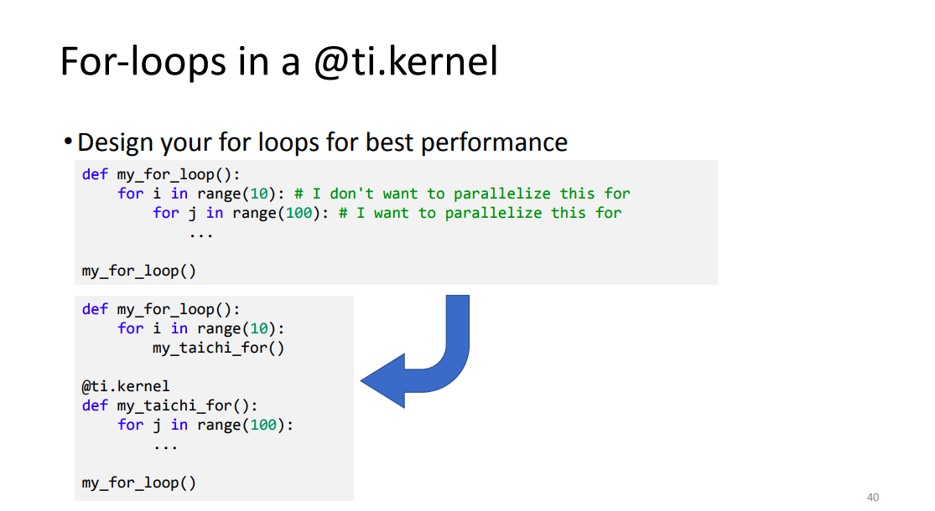Click 'range(100)' in the top code block
This screenshot has height=511, width=935.
(x=276, y=214)
